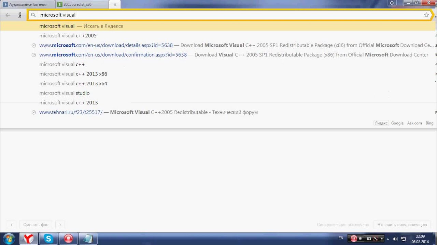Click recorder window restore icon

pyautogui.click(x=382, y=239)
